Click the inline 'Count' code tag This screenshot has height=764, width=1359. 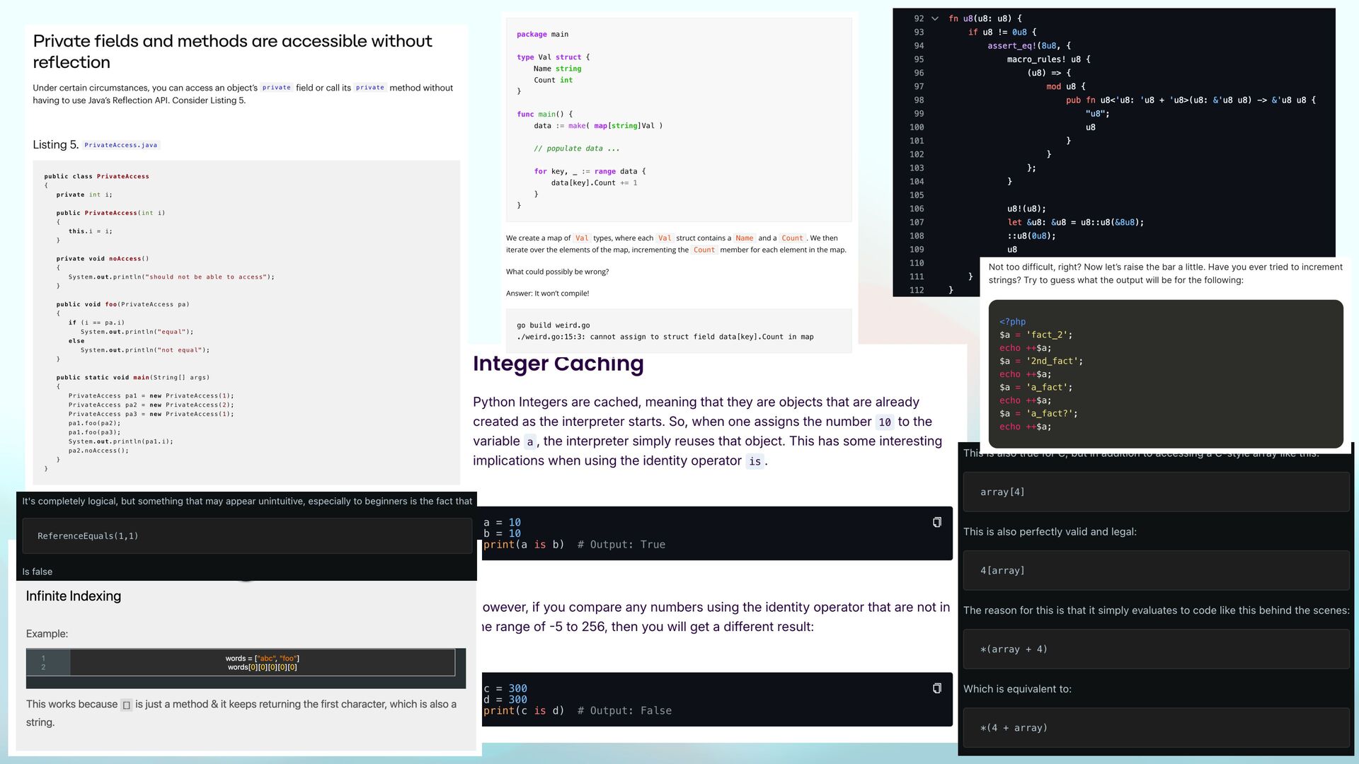pos(792,238)
